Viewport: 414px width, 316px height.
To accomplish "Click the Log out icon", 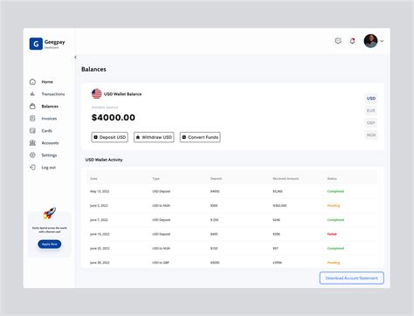I will pyautogui.click(x=32, y=168).
